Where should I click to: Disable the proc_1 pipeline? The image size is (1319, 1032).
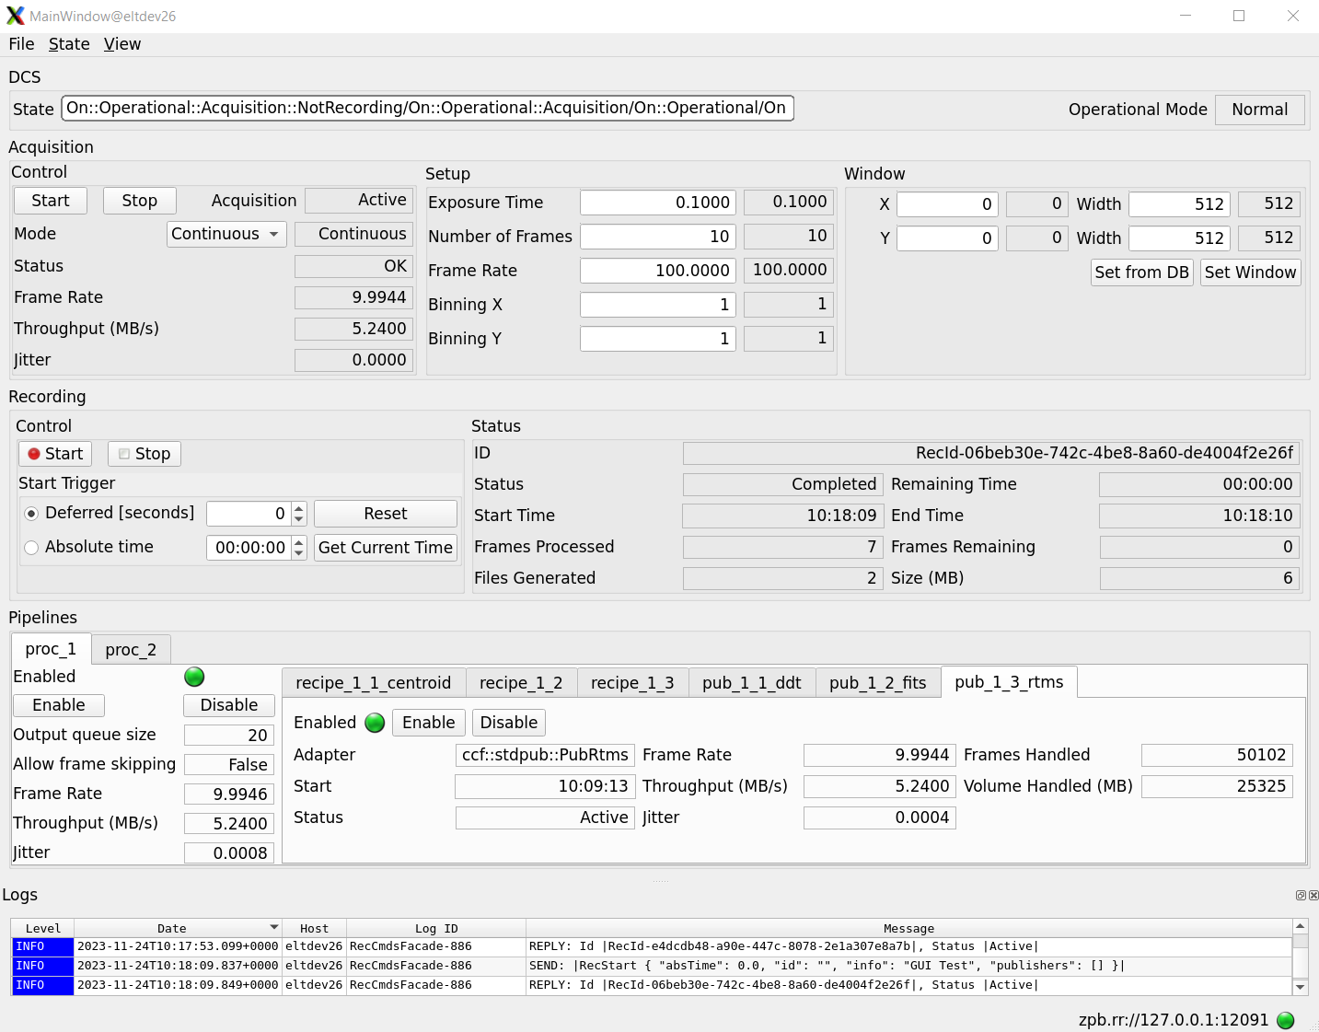point(229,705)
